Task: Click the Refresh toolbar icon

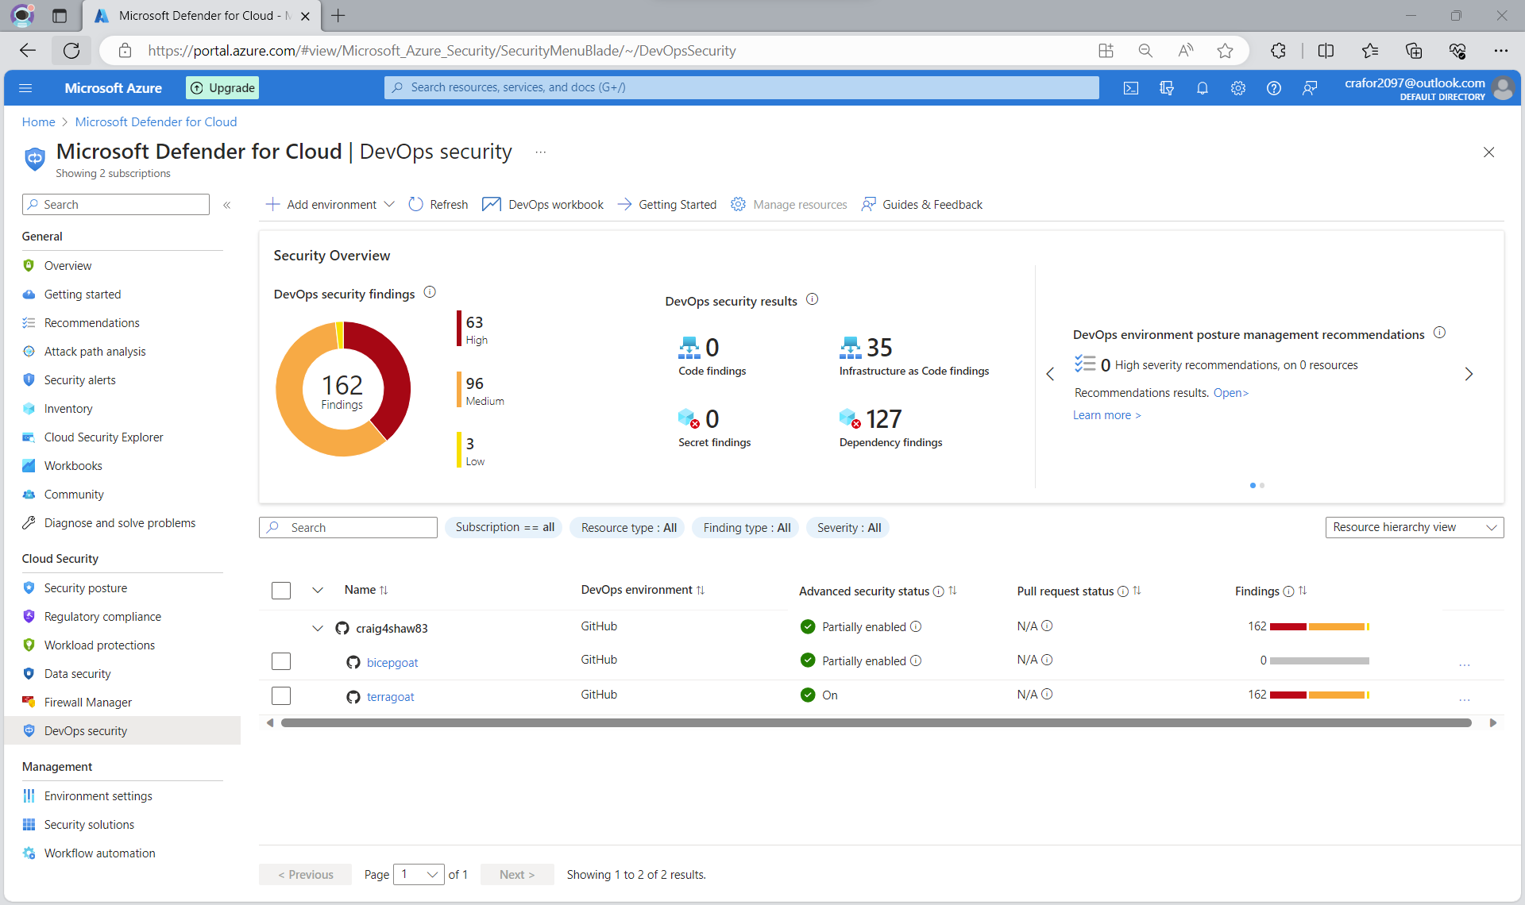Action: 415,204
